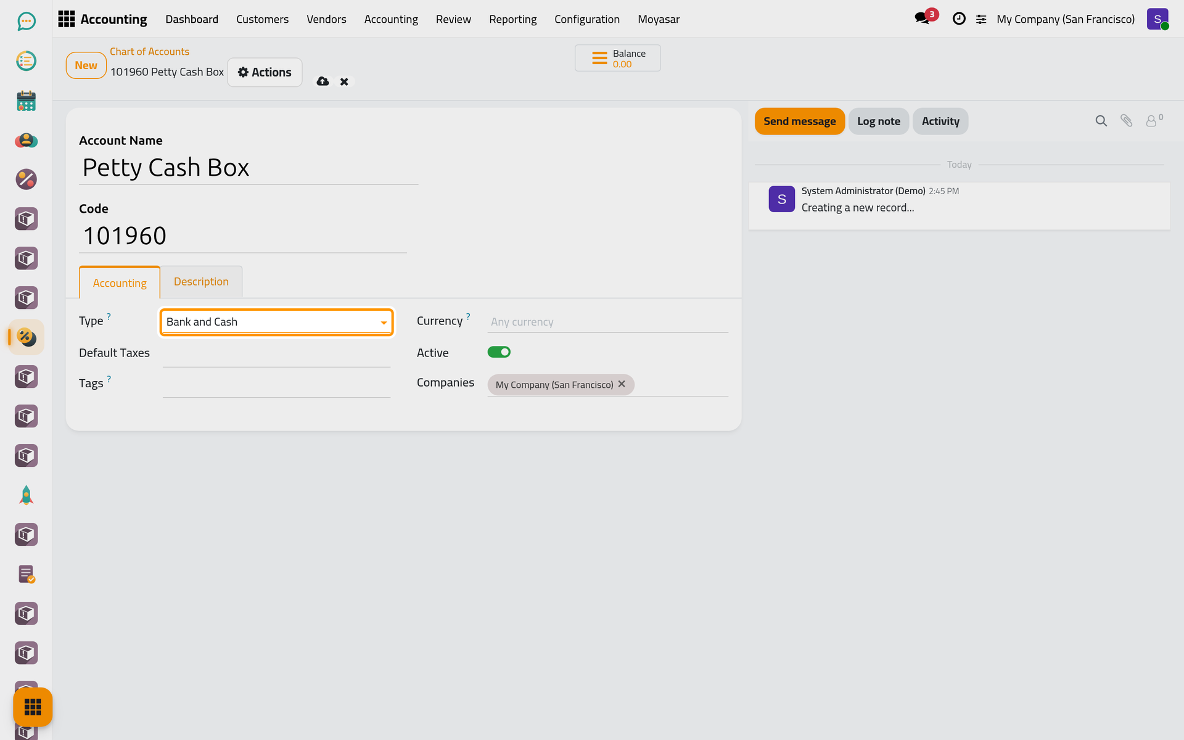Open the activities clock icon
This screenshot has width=1184, height=740.
click(959, 18)
